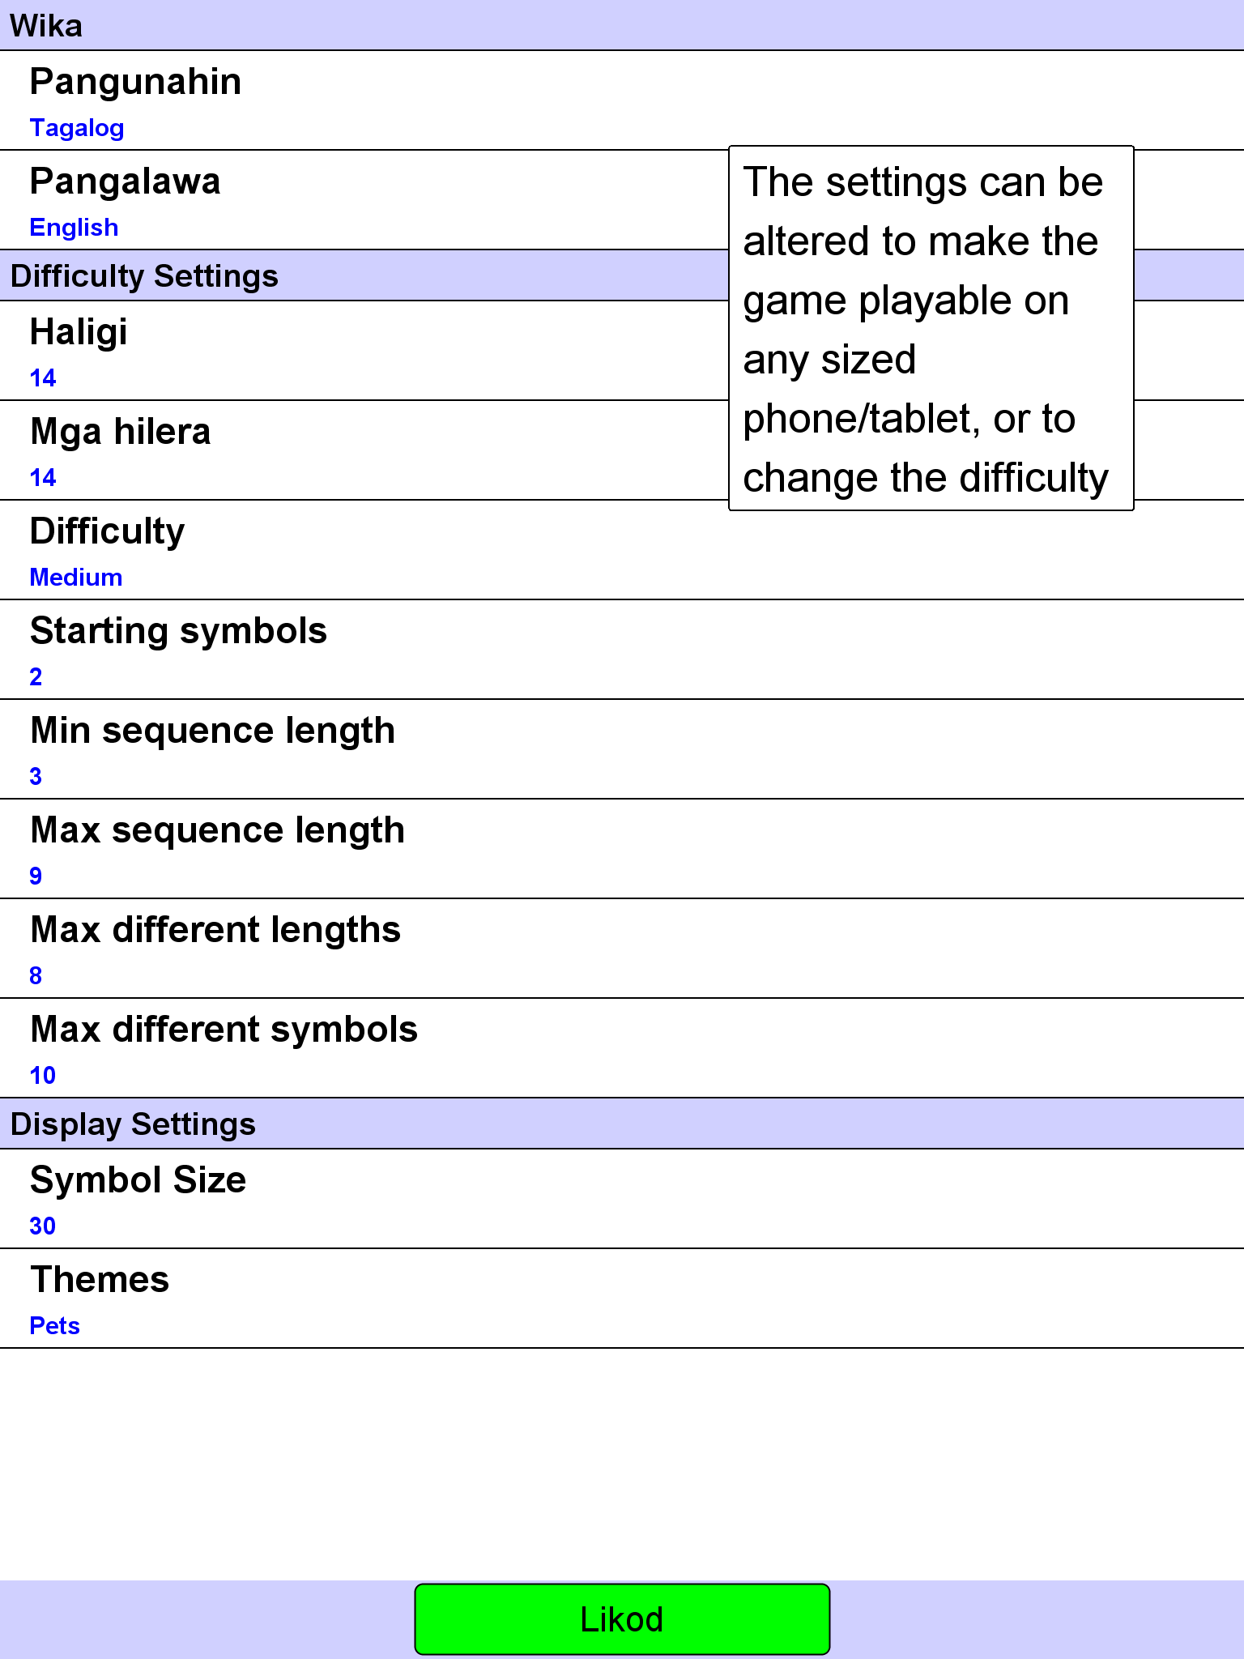Screen dimensions: 1244x1659
Task: Tap the blue Pets theme value
Action: (x=54, y=1326)
